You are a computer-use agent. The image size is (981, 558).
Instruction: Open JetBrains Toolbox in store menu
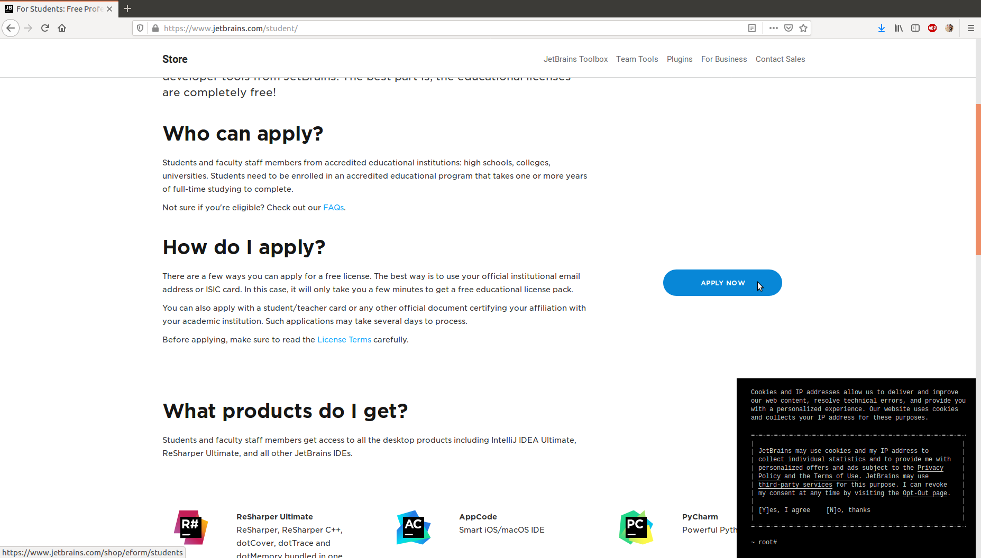[x=575, y=59]
